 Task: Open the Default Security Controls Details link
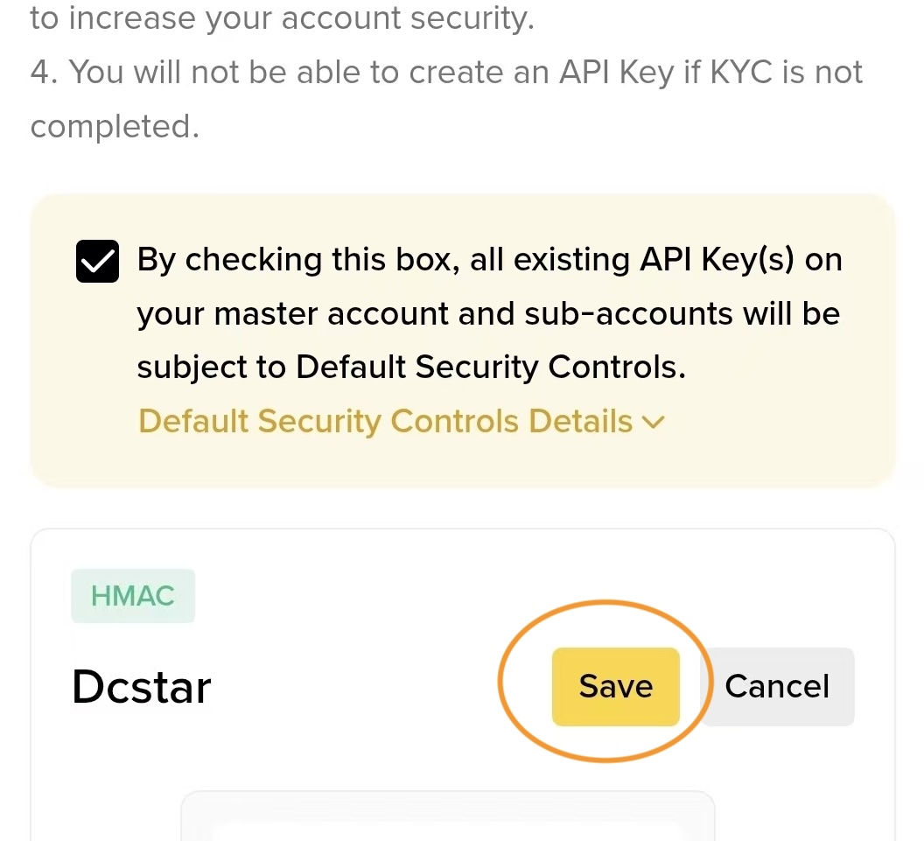(385, 422)
